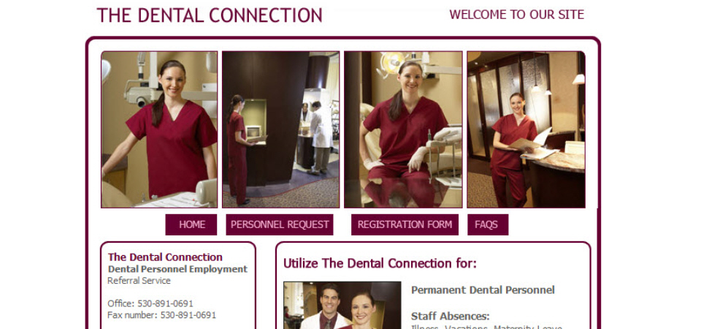Viewport: 701px width, 329px height.
Task: Click the office phone number 530-891-0691
Action: click(166, 303)
